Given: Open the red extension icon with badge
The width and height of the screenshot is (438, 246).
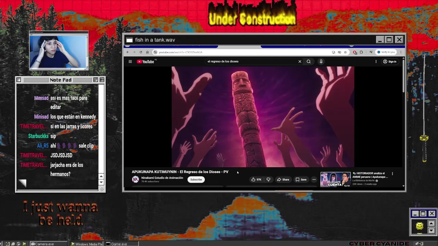Looking at the screenshot, I should (355, 52).
